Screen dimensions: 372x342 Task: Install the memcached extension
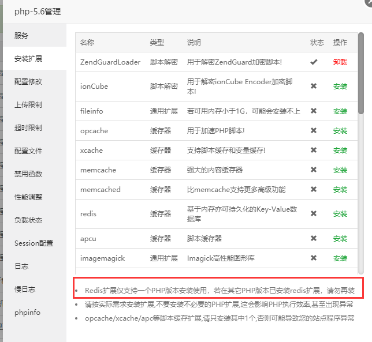coord(340,189)
